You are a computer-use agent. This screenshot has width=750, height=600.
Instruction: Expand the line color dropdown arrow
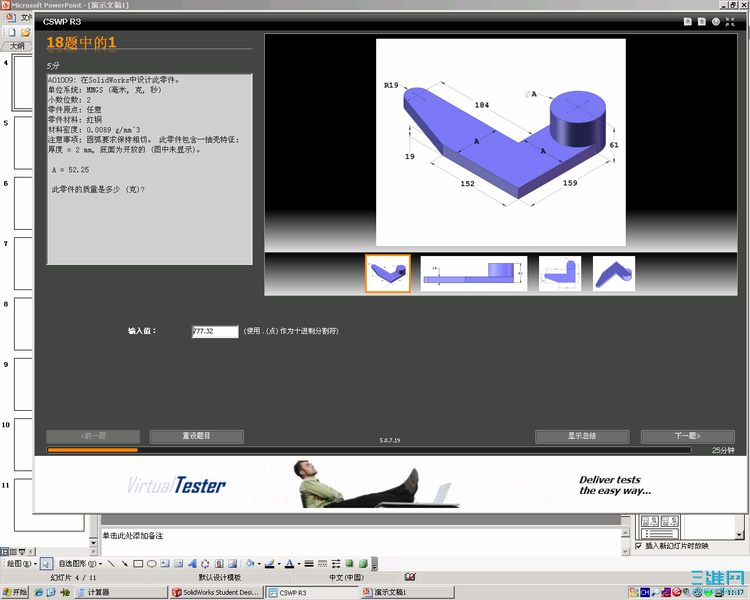point(279,564)
